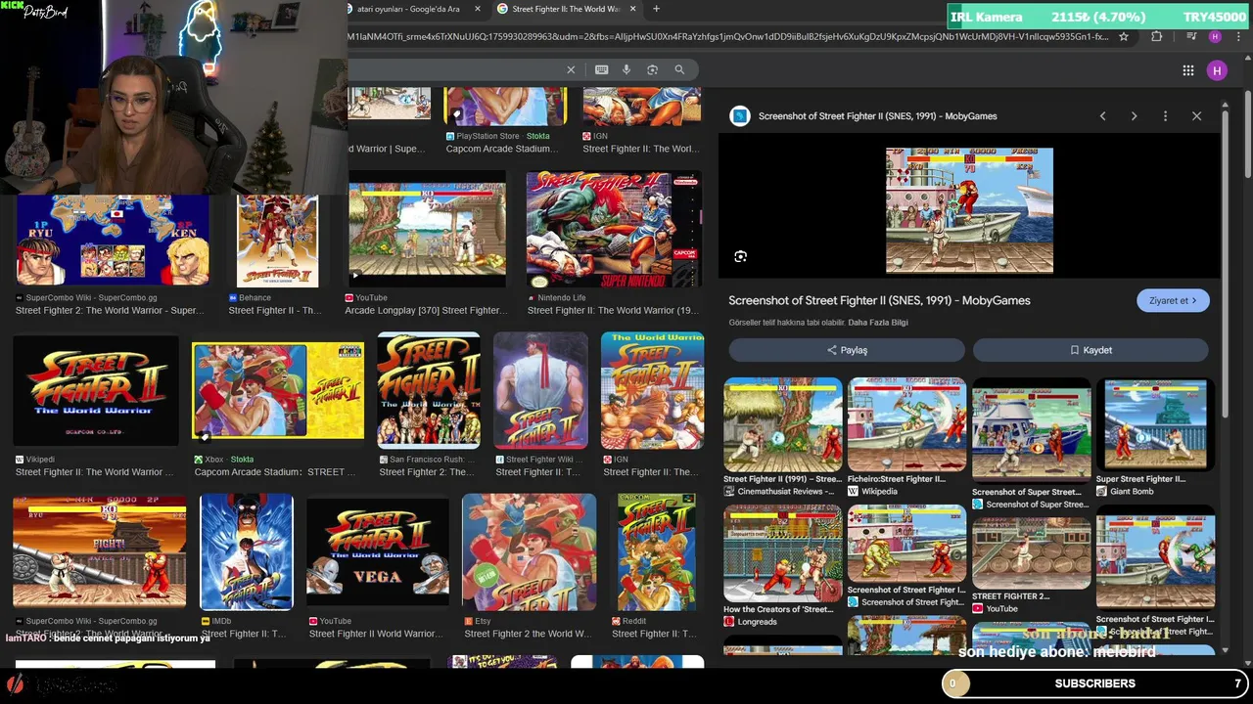Click the browser address bar URL

click(x=729, y=36)
